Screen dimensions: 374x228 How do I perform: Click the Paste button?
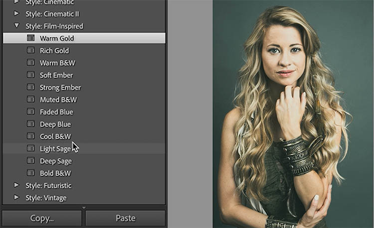(126, 218)
